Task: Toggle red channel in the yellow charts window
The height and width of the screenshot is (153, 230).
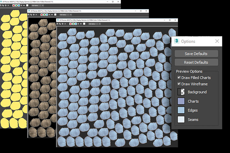Action: pos(14,5)
